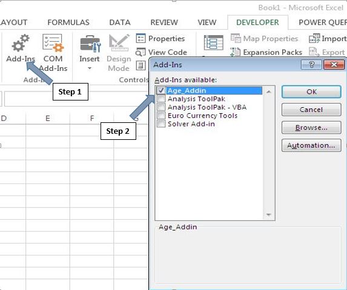Toggle Design Mode
347x290 pixels.
(119, 53)
